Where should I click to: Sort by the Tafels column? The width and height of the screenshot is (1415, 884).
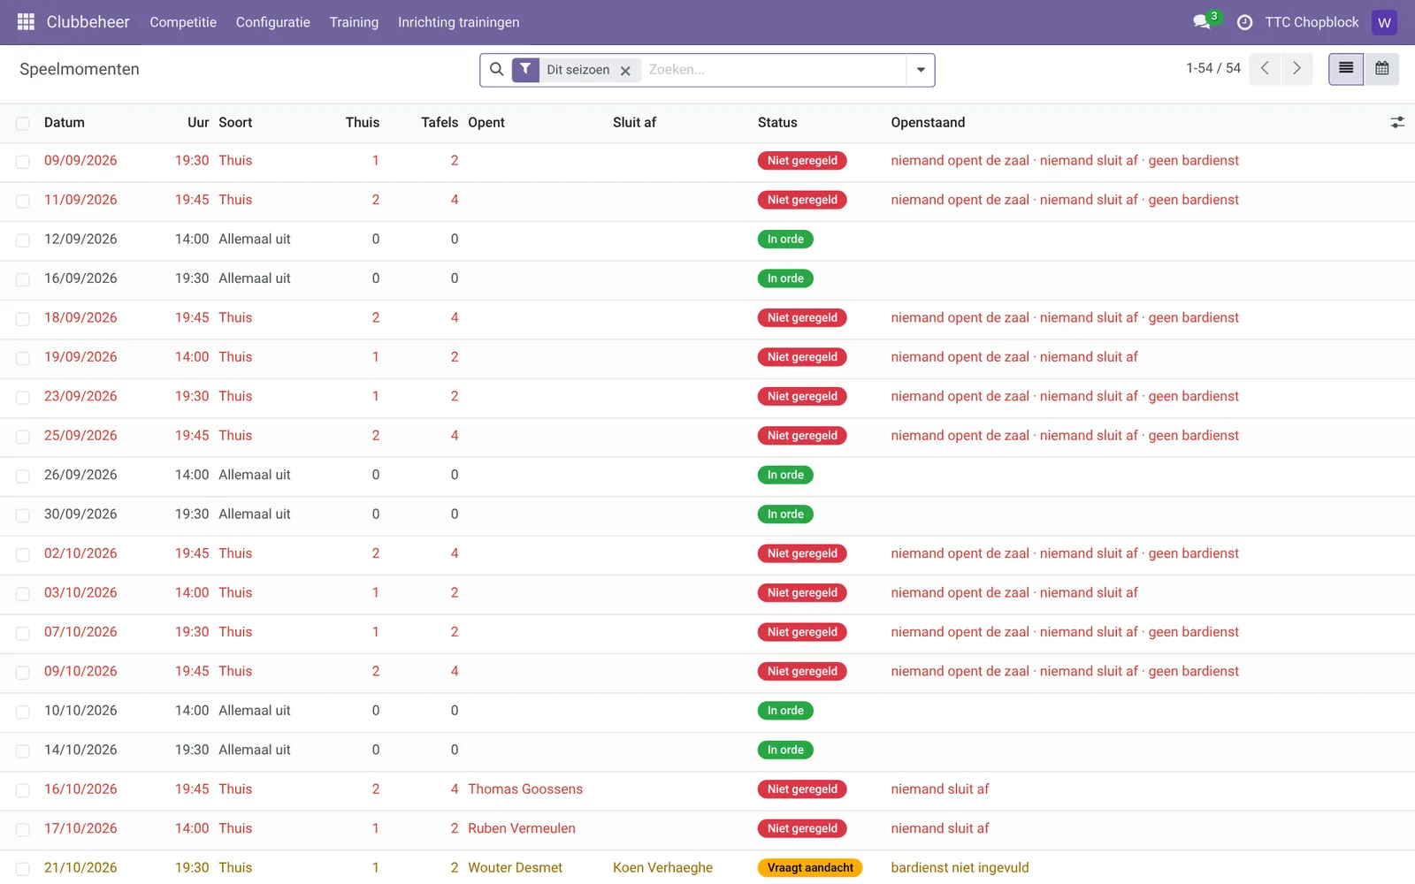(440, 123)
